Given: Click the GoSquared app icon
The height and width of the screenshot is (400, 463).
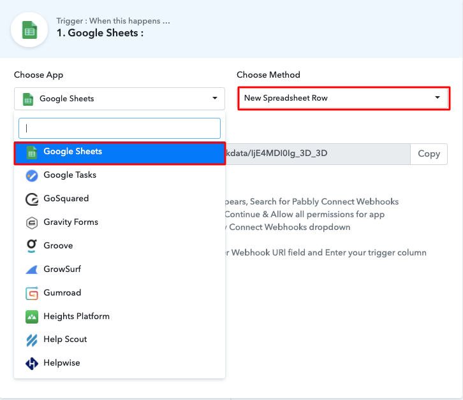Looking at the screenshot, I should (x=32, y=199).
